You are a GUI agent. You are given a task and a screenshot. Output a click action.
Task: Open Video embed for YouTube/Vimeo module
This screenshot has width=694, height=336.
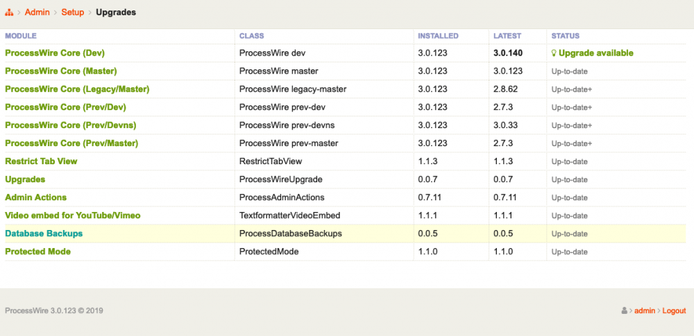pos(73,215)
